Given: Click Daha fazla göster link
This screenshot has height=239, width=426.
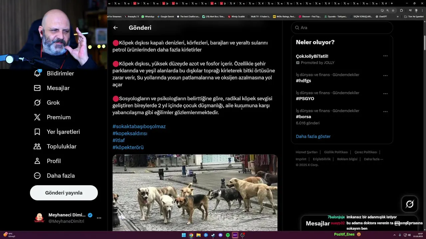Looking at the screenshot, I should pos(313,136).
